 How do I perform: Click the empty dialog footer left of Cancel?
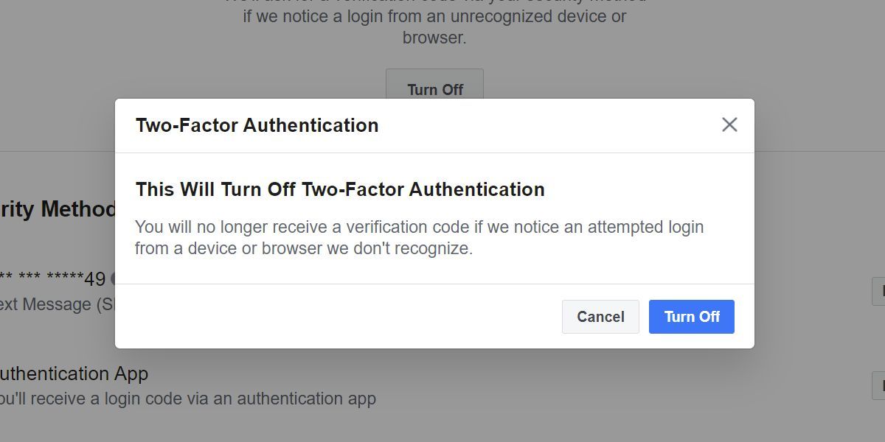332,317
